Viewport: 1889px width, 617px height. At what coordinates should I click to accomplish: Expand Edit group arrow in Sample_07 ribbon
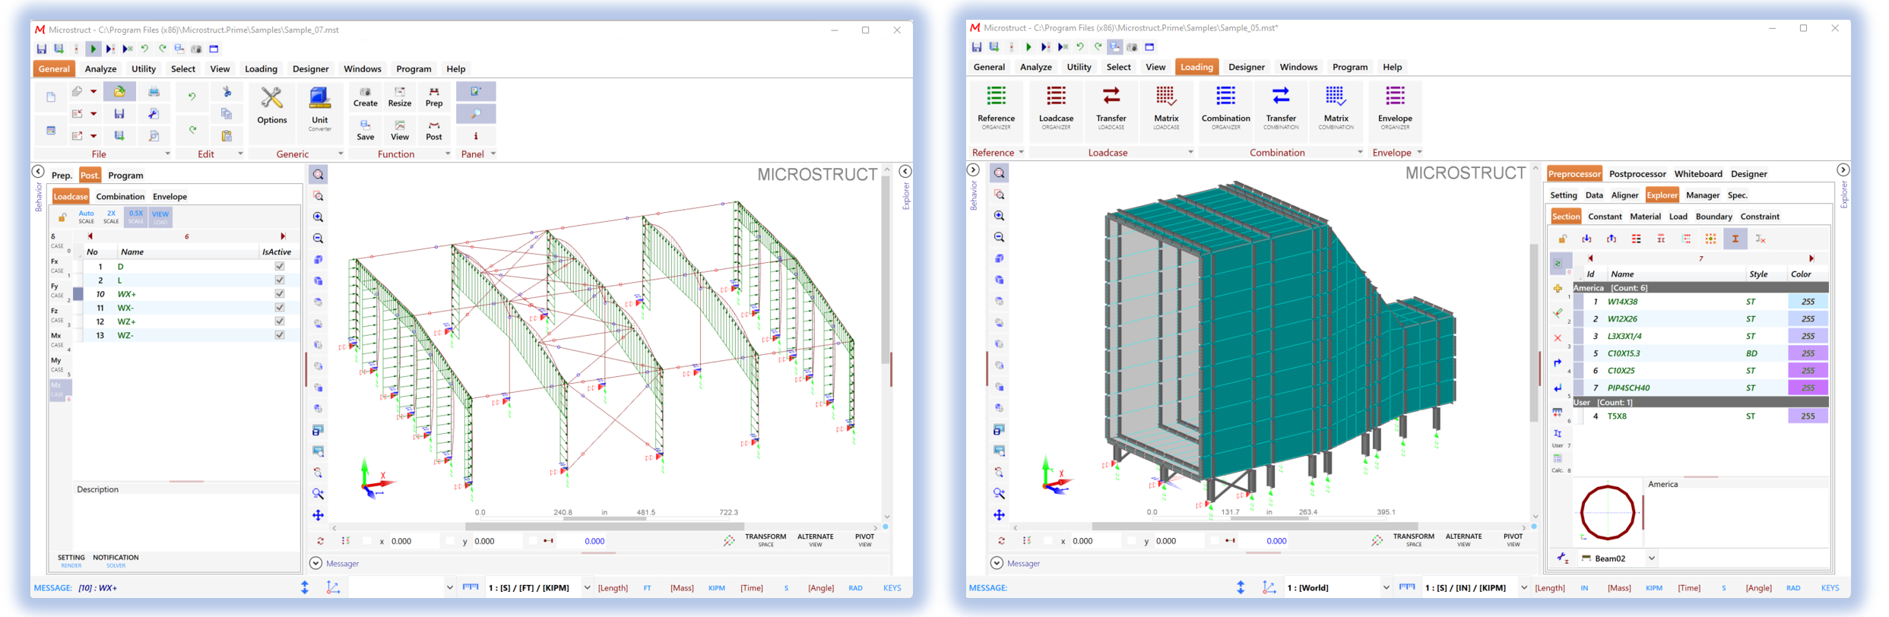[x=240, y=153]
